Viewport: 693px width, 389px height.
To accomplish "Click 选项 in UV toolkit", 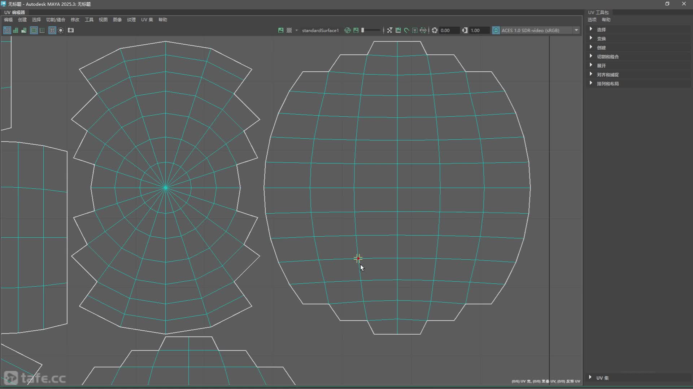I will pos(592,20).
